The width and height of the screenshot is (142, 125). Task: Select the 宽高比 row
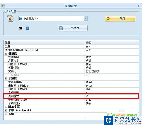[x=71, y=71]
